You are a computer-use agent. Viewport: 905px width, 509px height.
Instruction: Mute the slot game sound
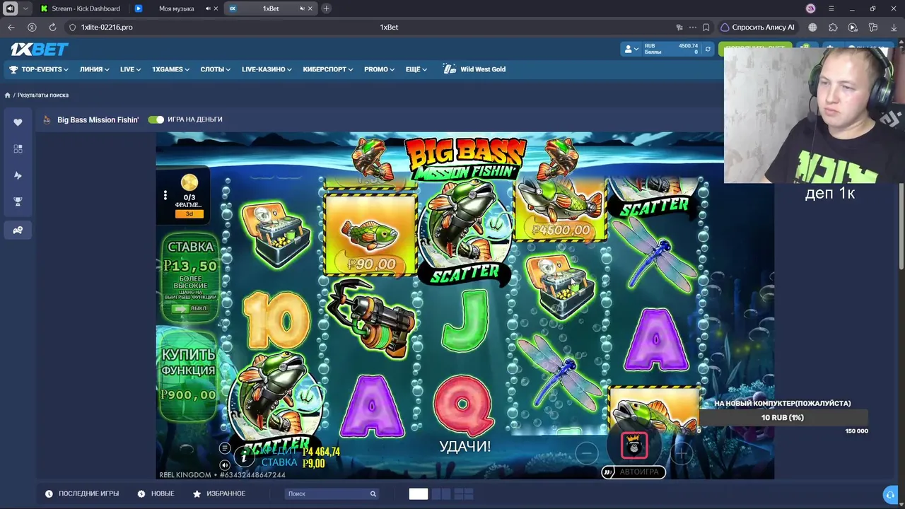[225, 464]
